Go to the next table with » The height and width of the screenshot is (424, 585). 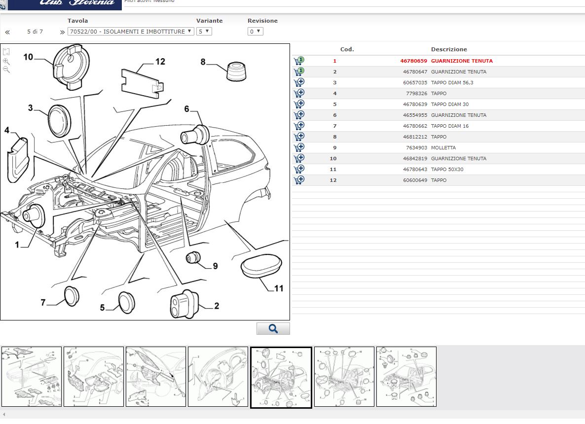pyautogui.click(x=62, y=32)
